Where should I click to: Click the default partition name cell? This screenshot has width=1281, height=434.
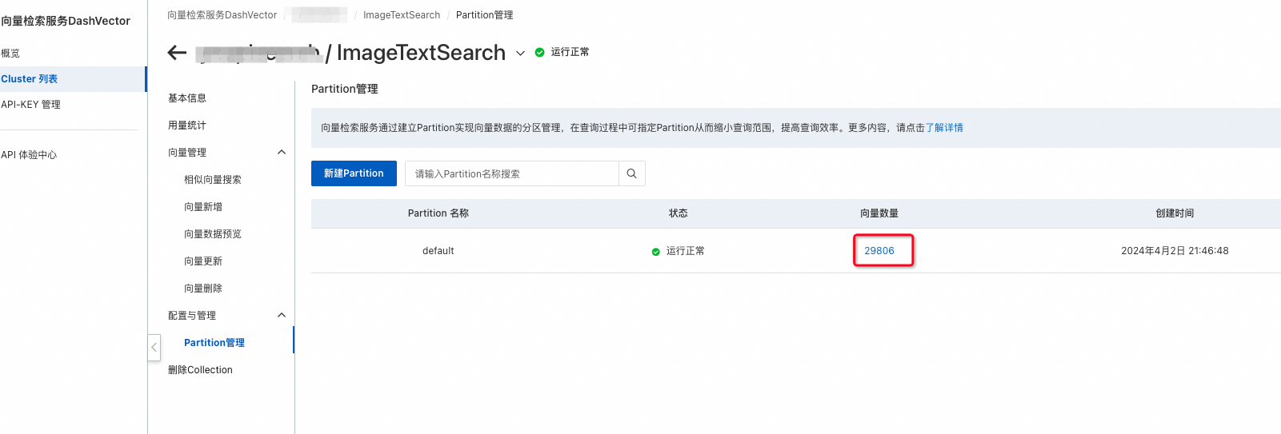click(438, 250)
